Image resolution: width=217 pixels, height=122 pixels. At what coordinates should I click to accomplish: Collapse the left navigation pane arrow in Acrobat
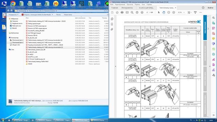click(x=116, y=66)
